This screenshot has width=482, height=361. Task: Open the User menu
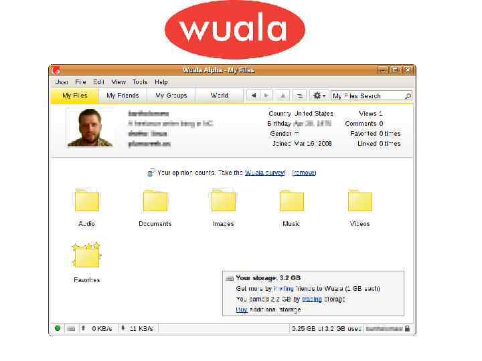tap(62, 82)
